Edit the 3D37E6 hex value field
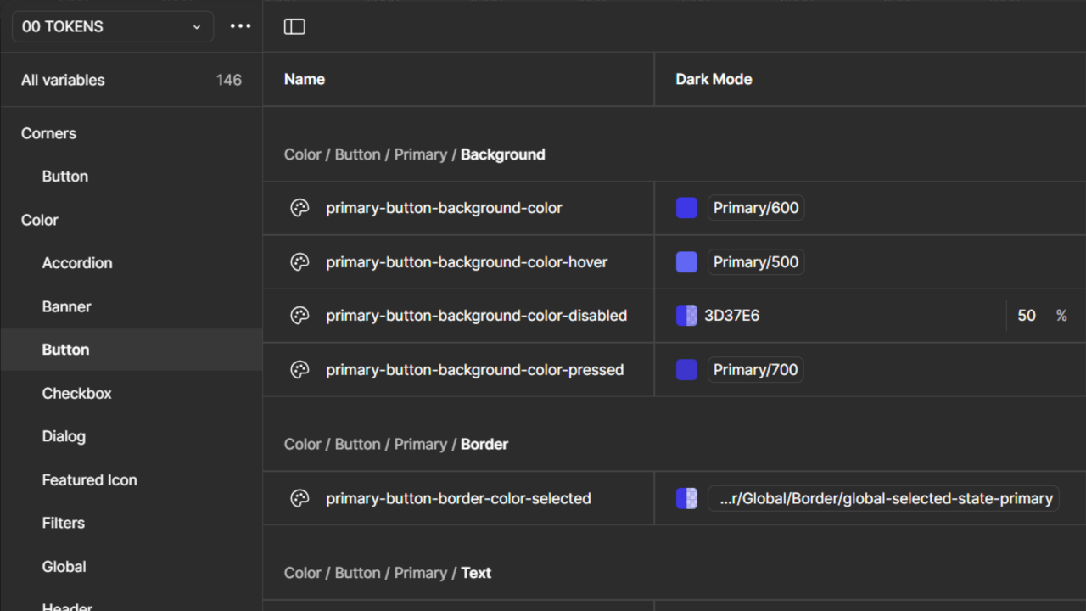The image size is (1086, 611). click(732, 316)
